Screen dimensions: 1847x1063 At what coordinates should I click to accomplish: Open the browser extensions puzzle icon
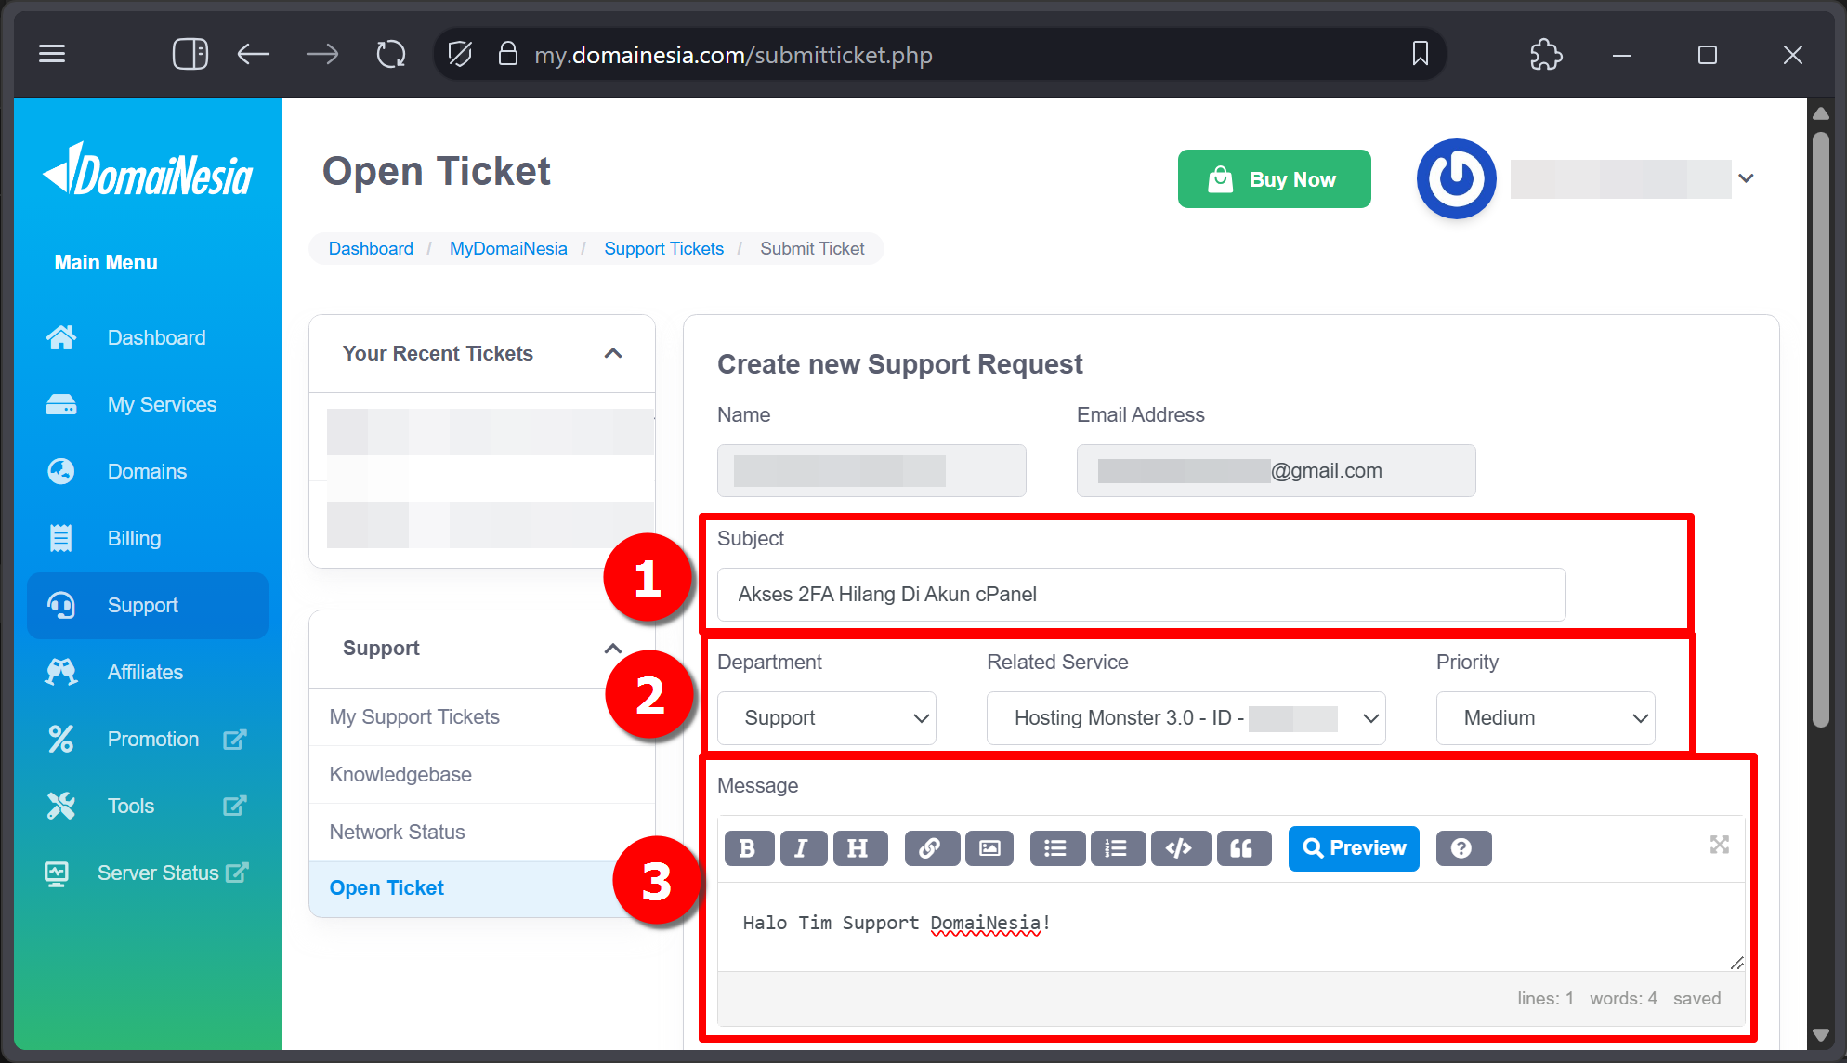tap(1546, 54)
